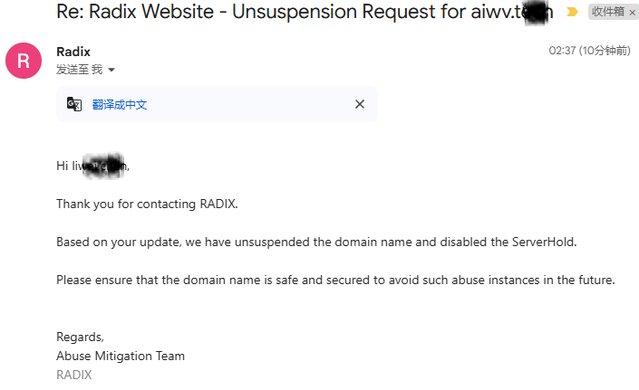Viewport: 639px width, 390px height.
Task: Click the 发送至 我 recipient text
Action: tap(80, 70)
